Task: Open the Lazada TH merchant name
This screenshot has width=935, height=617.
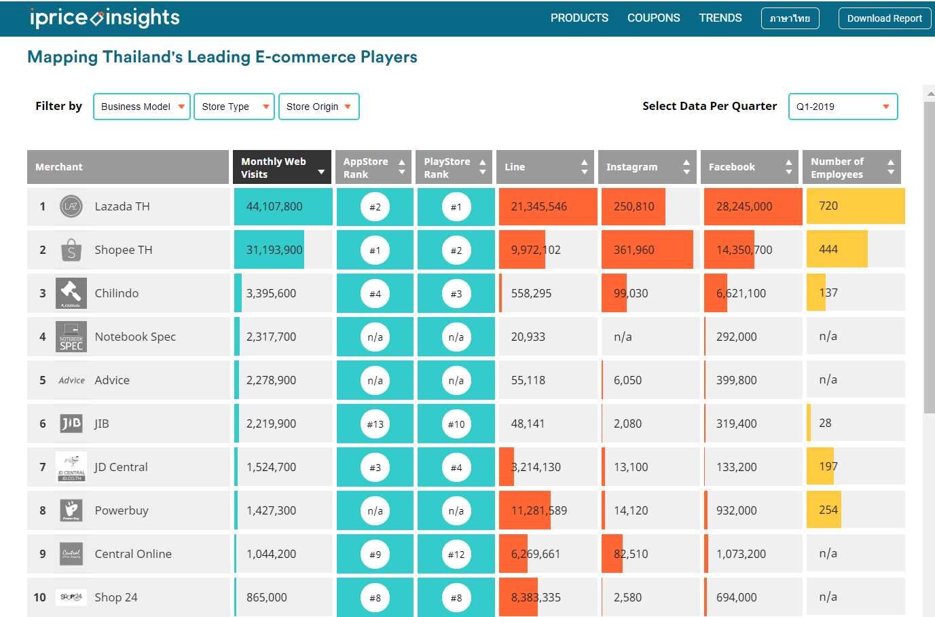Action: click(x=122, y=206)
